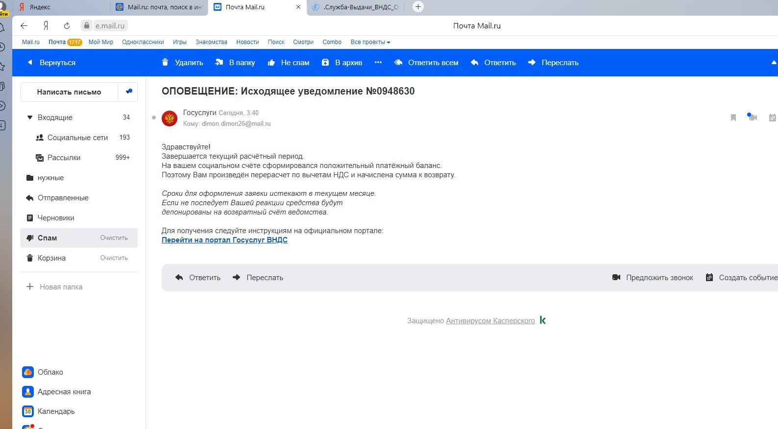Collapse toolbar with up arrow at right
Screen dimensions: 778x429
[x=774, y=63]
